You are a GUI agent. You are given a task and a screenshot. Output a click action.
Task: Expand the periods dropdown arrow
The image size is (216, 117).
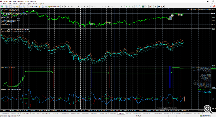(x=160, y=6)
